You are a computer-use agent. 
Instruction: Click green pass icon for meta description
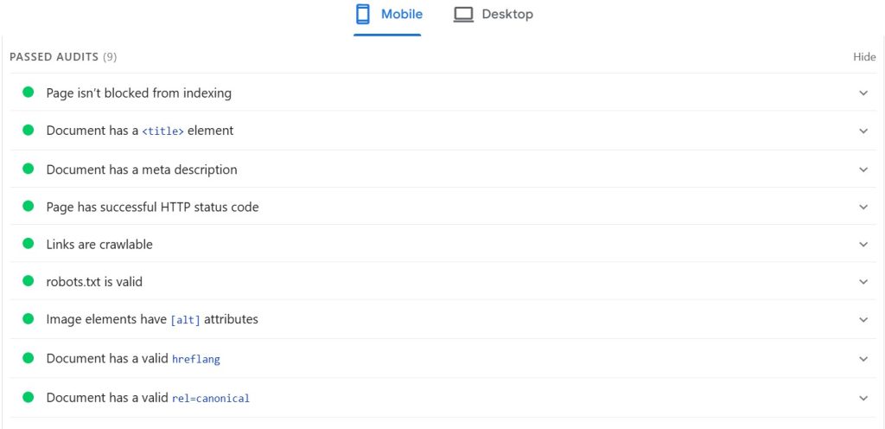coord(28,170)
